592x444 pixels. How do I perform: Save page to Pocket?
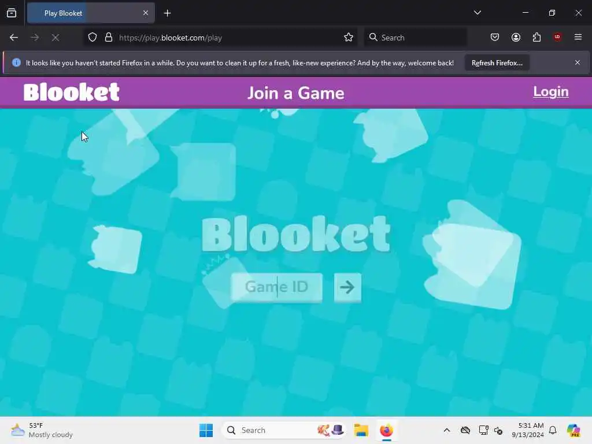tap(495, 37)
